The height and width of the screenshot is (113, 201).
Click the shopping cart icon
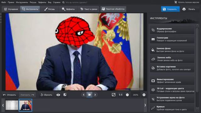[x=176, y=2]
